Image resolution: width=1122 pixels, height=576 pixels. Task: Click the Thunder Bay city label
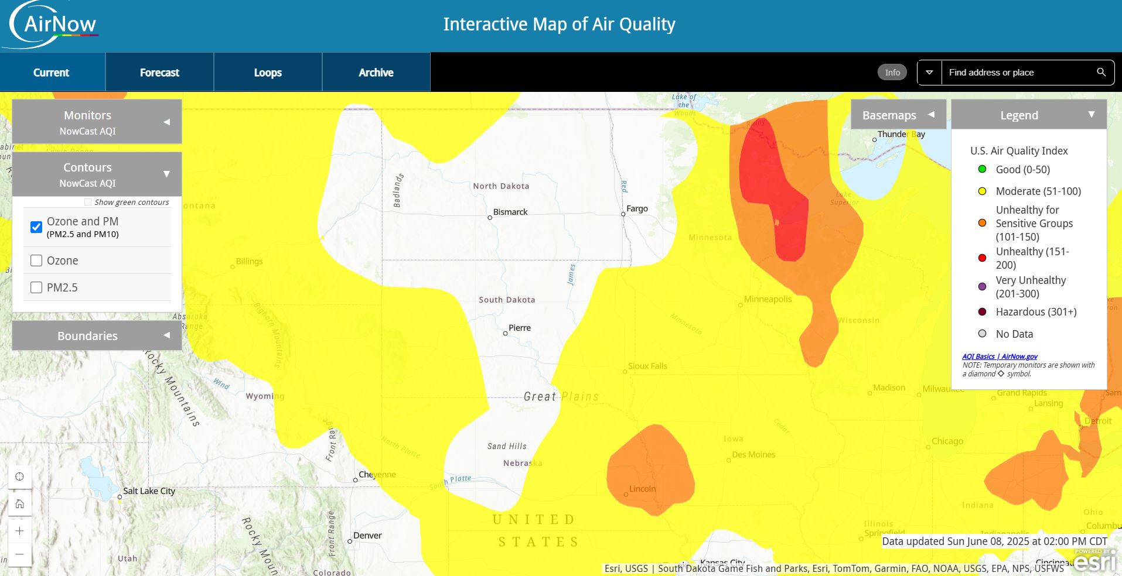[x=901, y=134]
